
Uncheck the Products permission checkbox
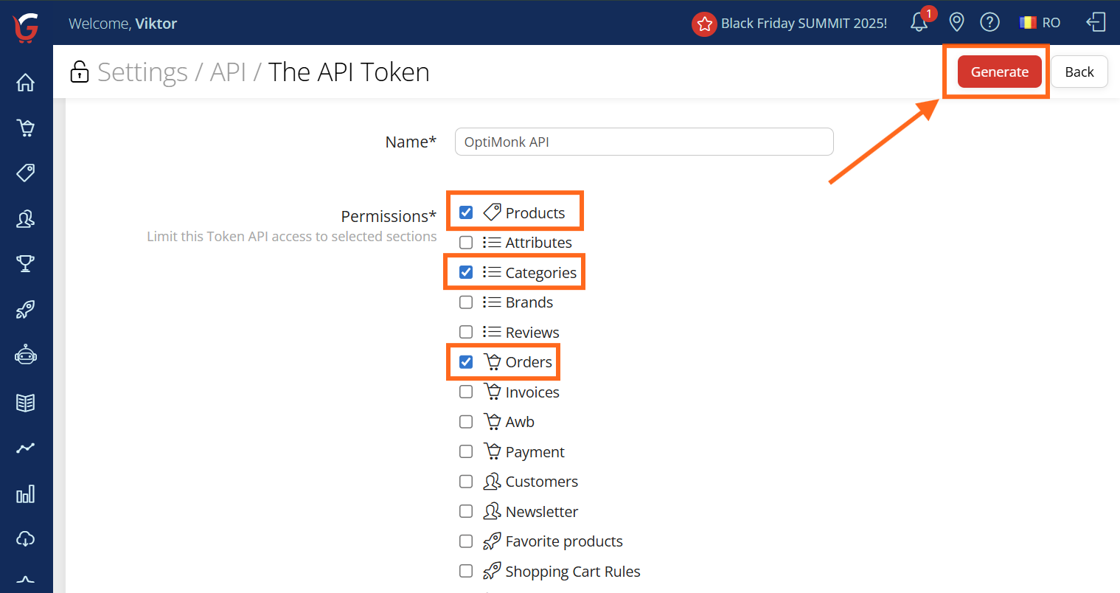coord(466,212)
